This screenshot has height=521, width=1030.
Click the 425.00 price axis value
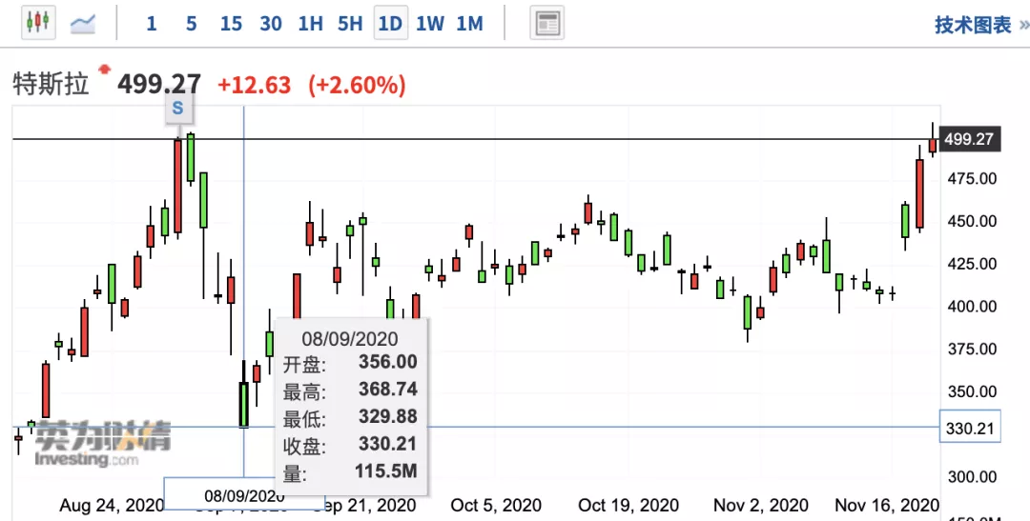pyautogui.click(x=971, y=264)
